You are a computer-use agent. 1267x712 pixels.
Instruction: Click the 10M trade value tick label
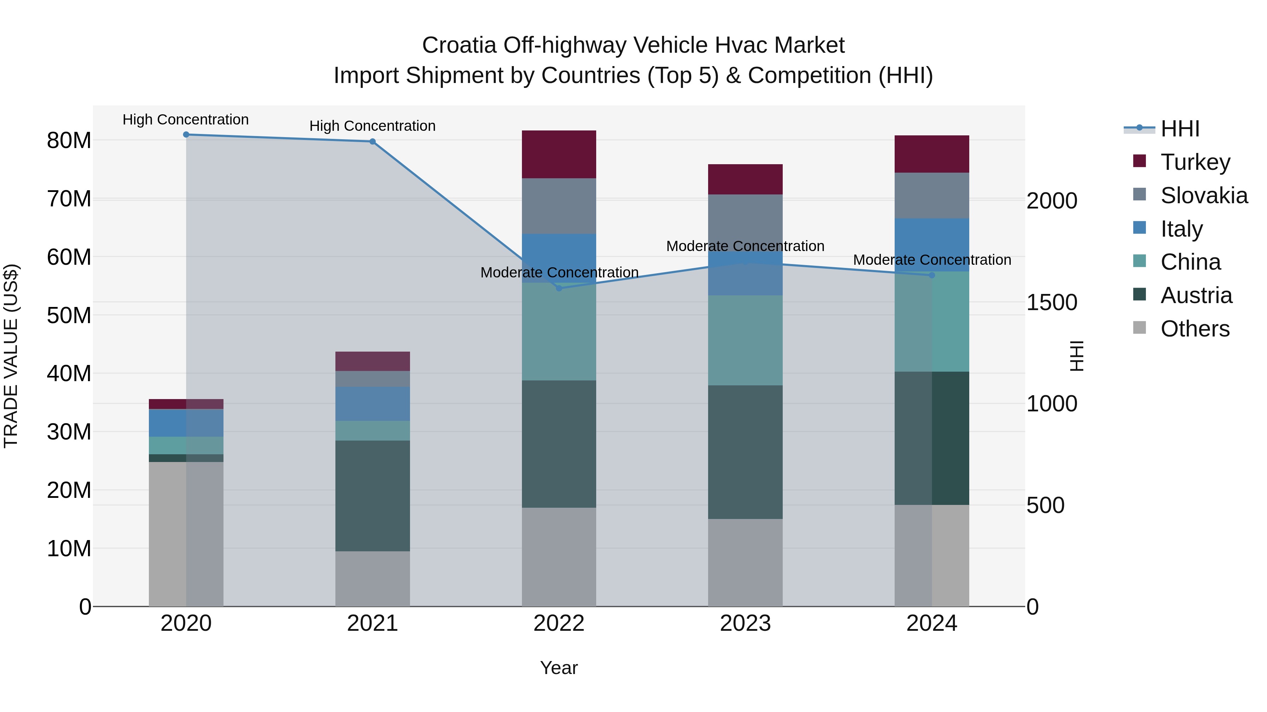coord(69,549)
